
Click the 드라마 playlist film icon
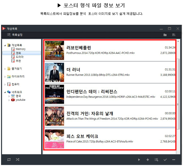point(13,57)
